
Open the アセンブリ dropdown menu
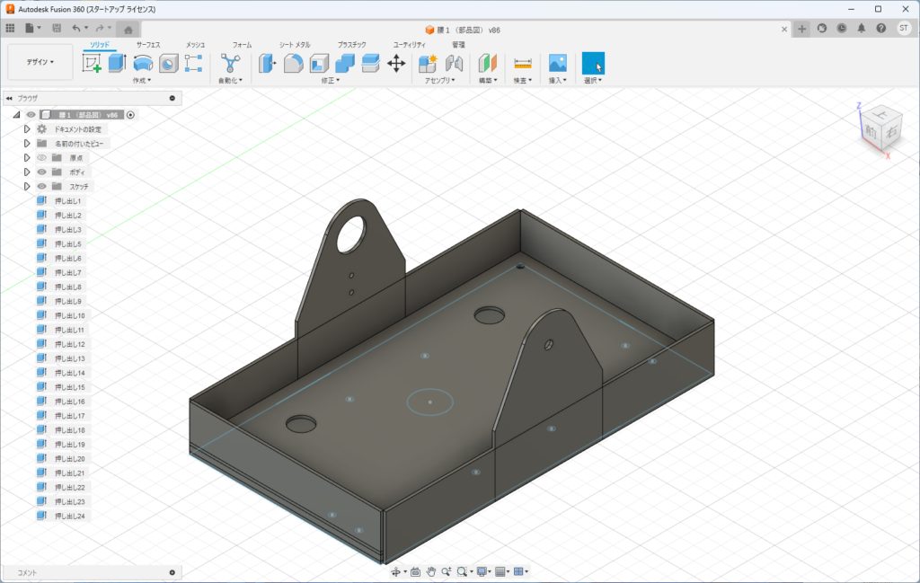[440, 80]
